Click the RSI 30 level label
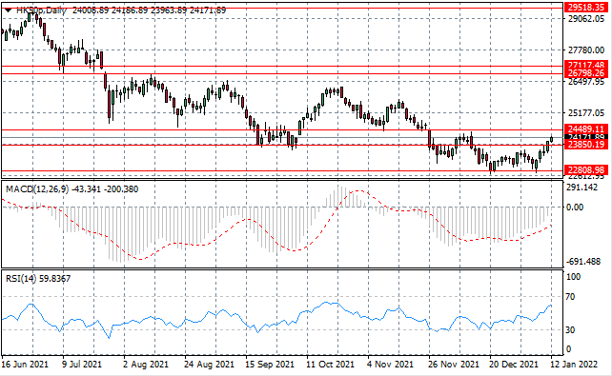Screen dimensions: 612x376 pyautogui.click(x=570, y=330)
